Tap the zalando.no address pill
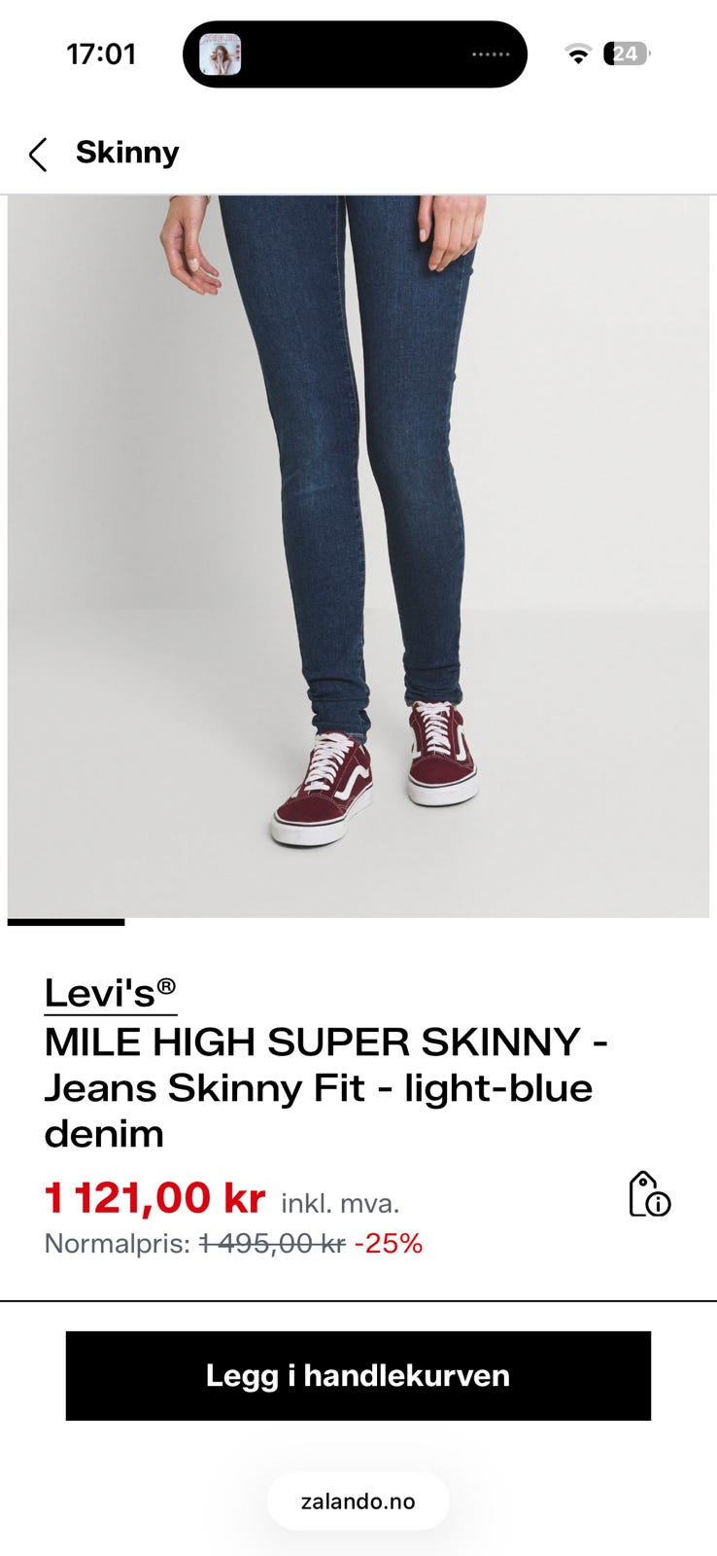This screenshot has width=717, height=1556. [x=358, y=1501]
